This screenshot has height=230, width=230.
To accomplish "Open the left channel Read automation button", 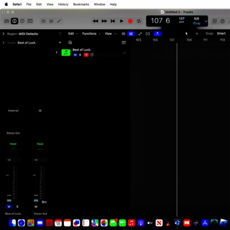I will pyautogui.click(x=13, y=144).
